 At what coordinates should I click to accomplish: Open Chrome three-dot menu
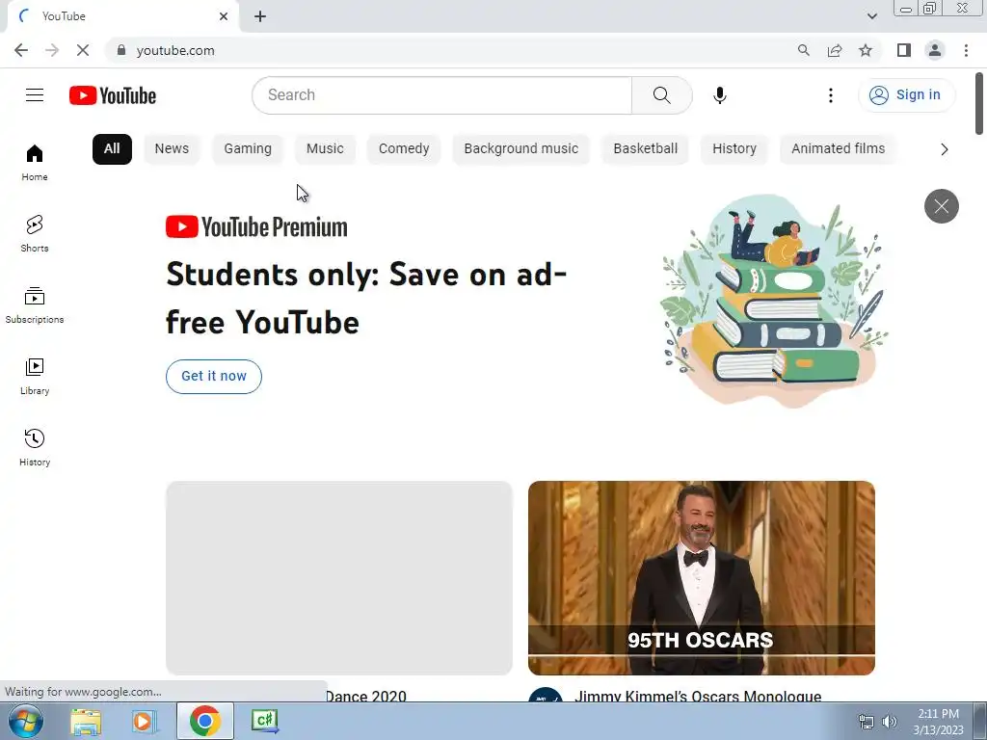click(966, 50)
